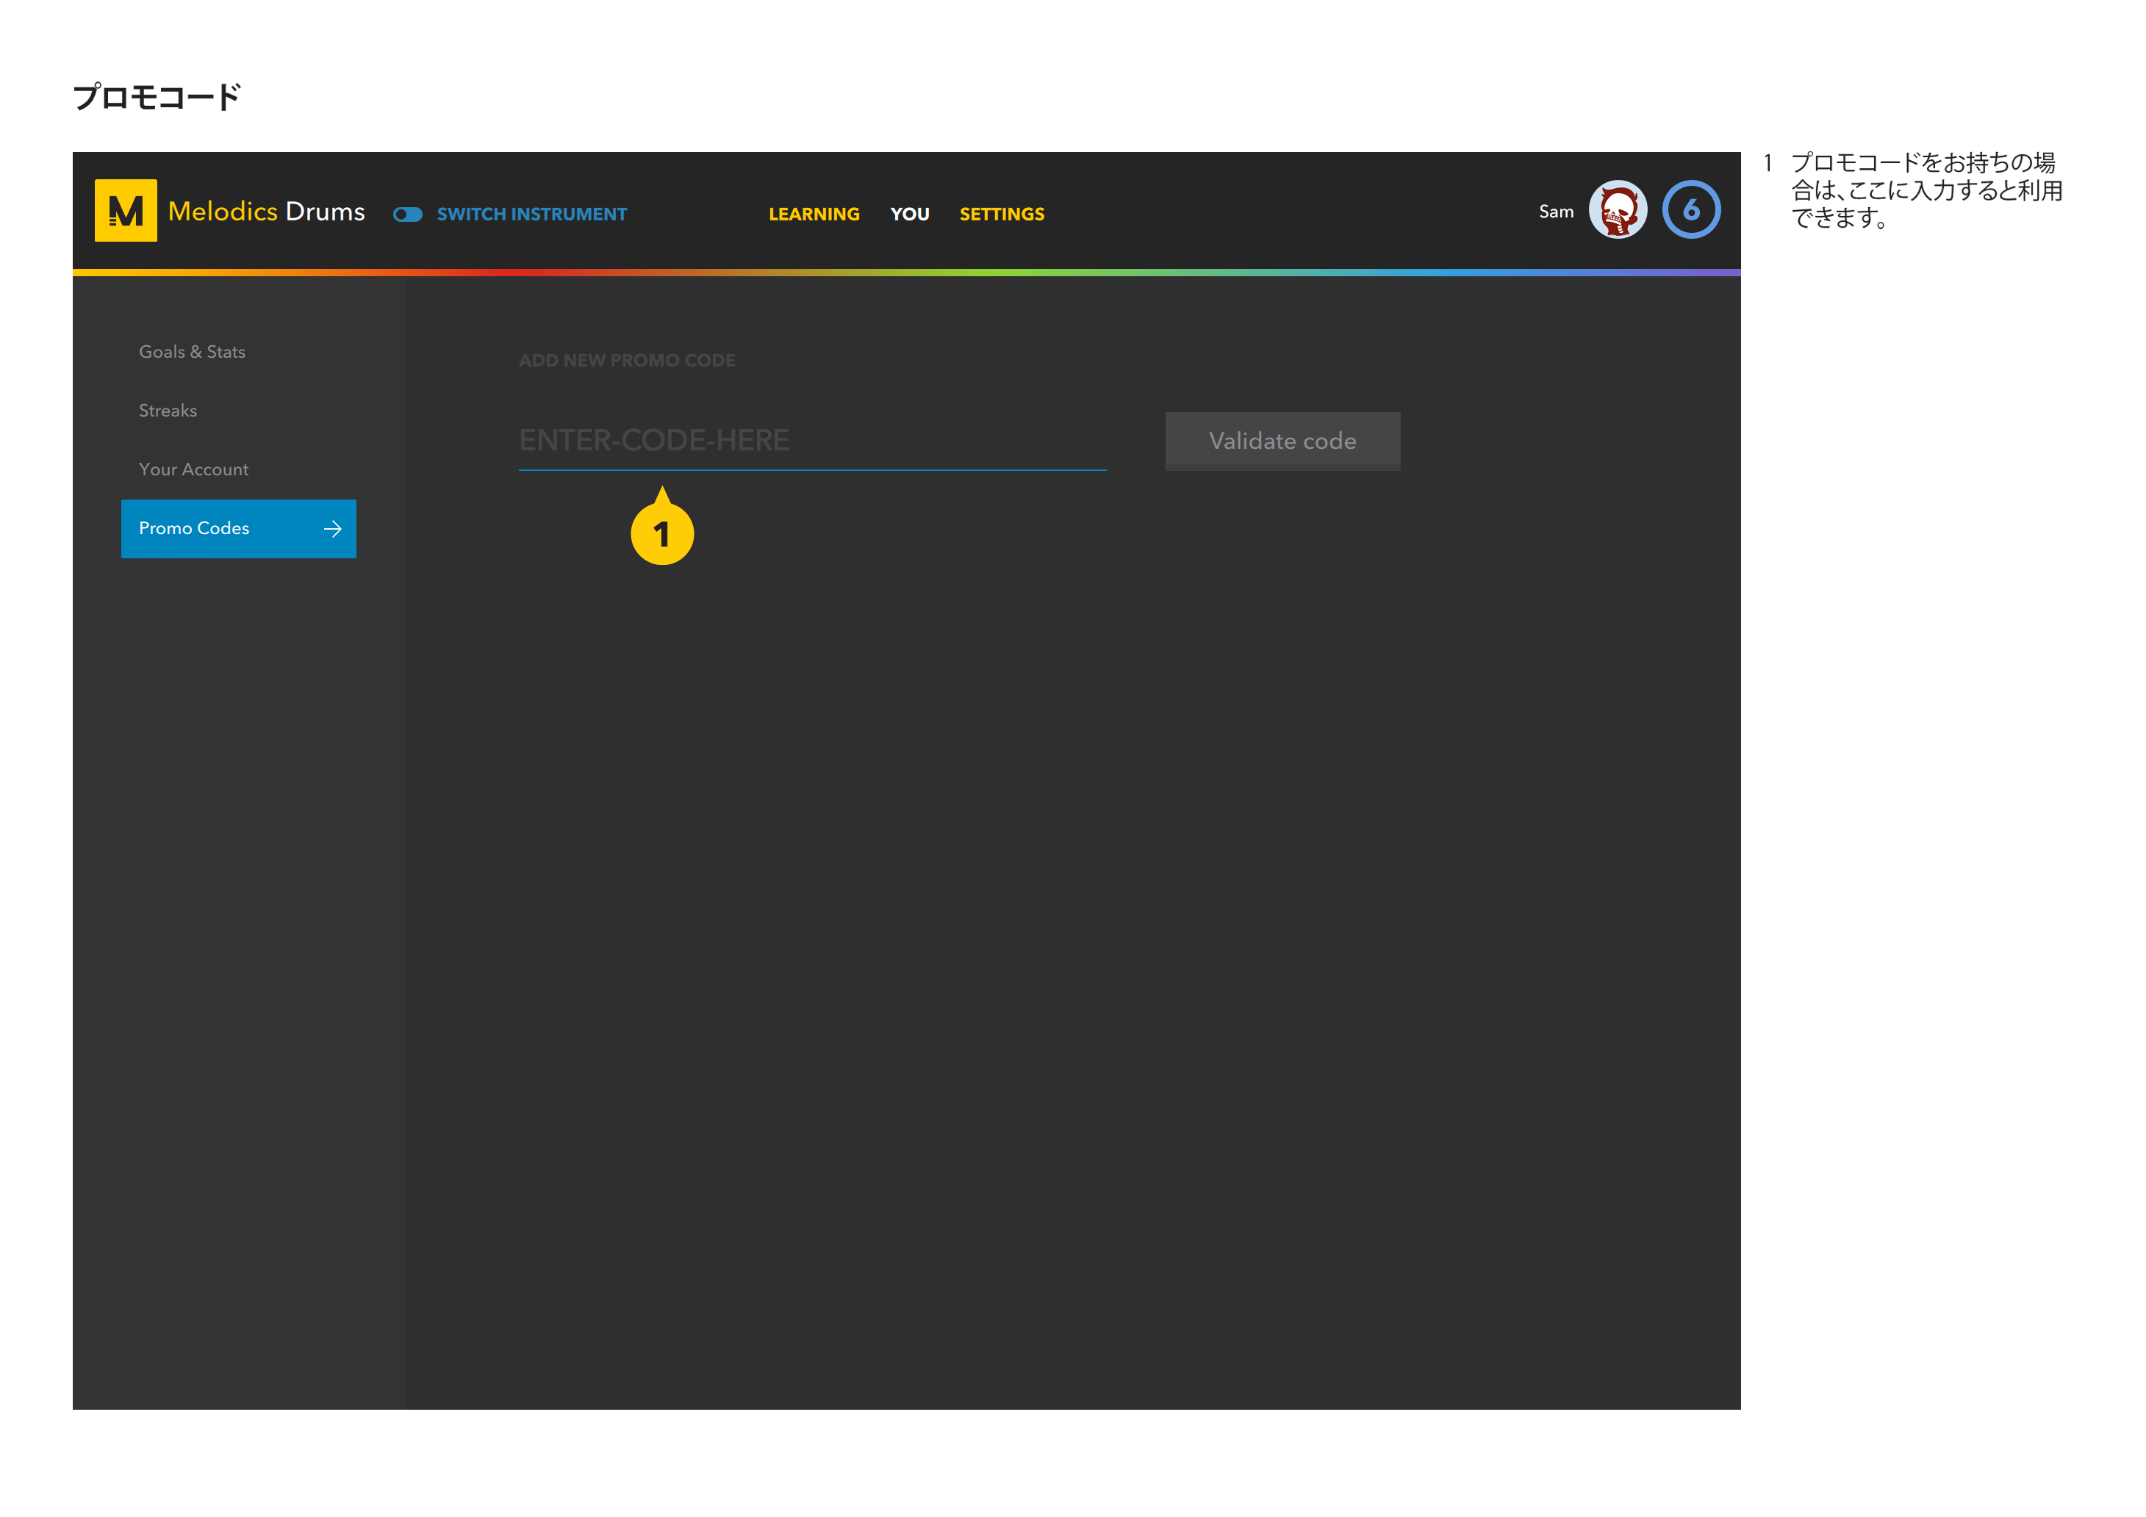Click the yellow Melodics M logo
Viewport: 2146px width, 1517px height.
click(x=125, y=210)
